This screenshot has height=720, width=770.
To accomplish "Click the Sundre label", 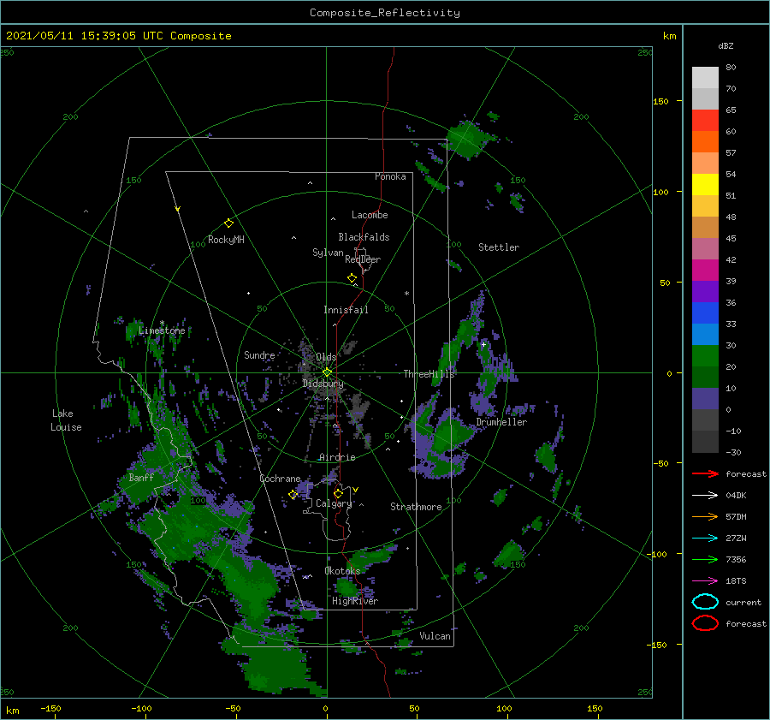I will [259, 355].
